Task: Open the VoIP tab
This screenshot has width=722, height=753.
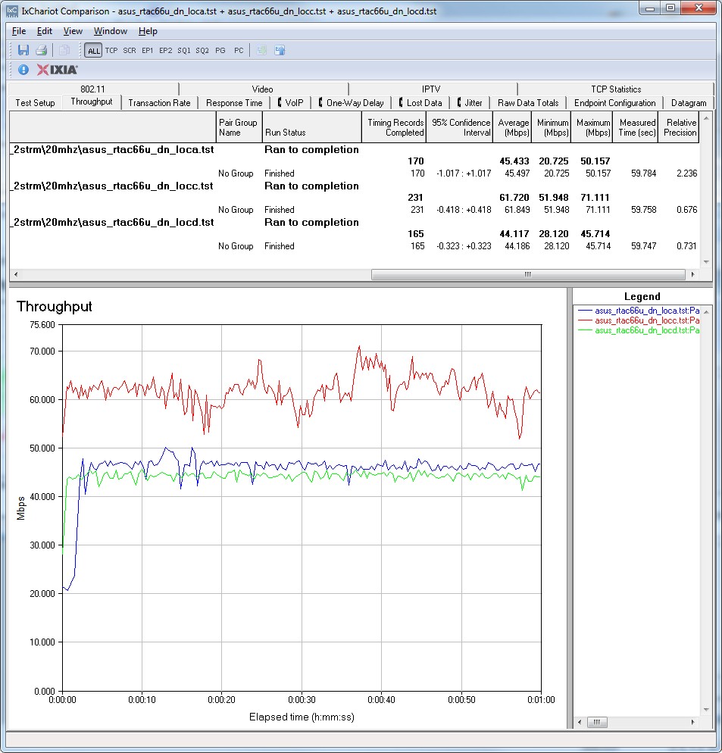Action: coord(291,103)
